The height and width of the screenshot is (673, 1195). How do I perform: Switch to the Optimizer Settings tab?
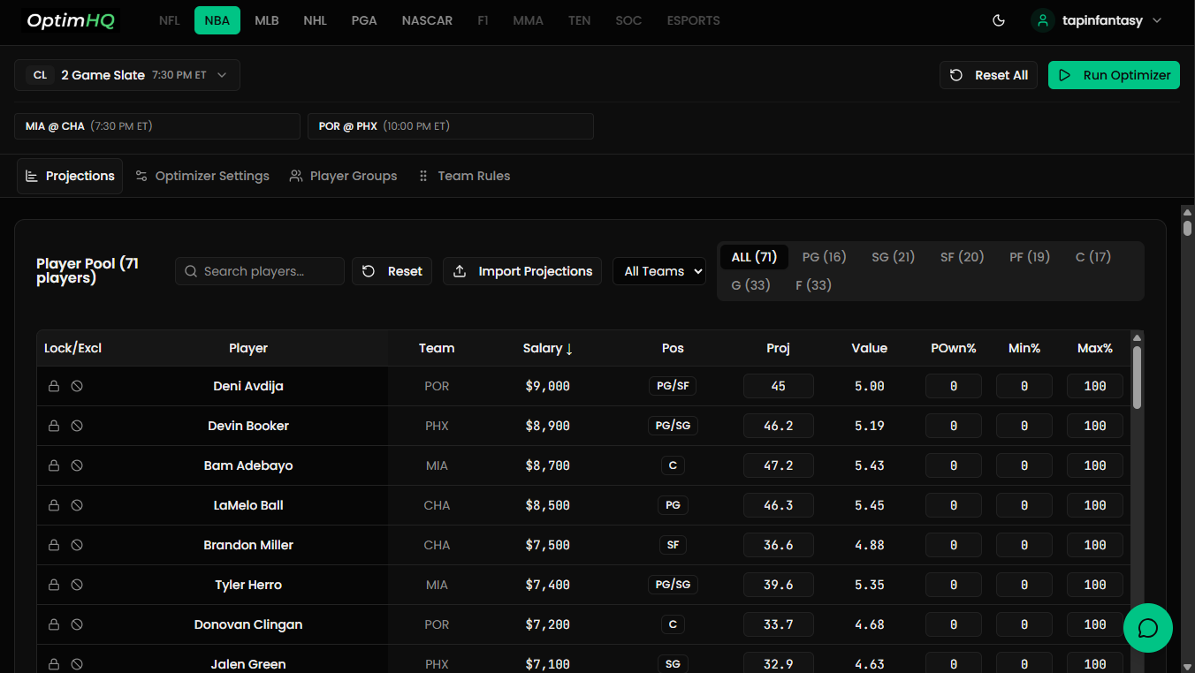(202, 176)
